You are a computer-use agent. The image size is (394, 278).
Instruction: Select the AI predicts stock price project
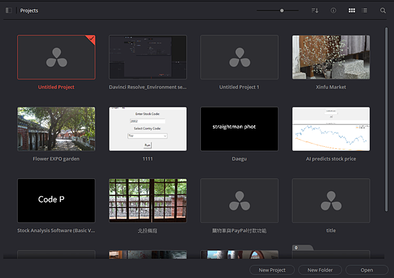pyautogui.click(x=331, y=129)
